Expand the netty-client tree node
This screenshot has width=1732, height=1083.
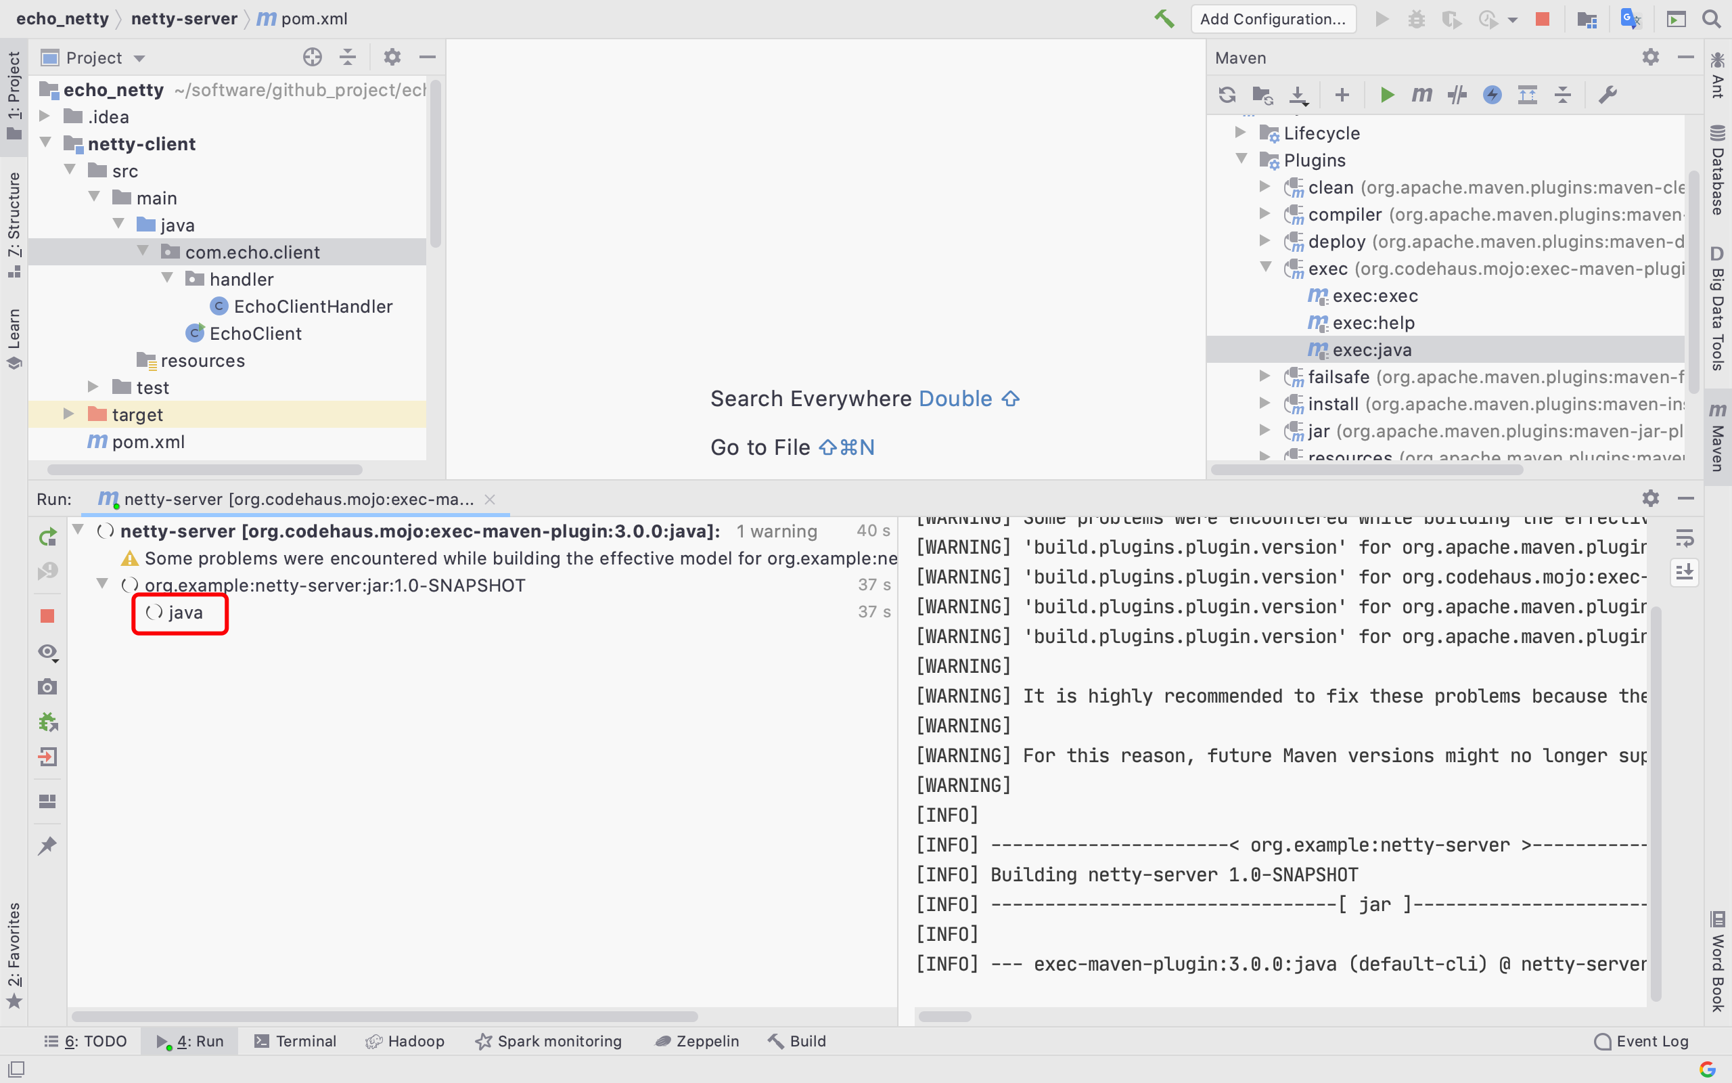(47, 142)
